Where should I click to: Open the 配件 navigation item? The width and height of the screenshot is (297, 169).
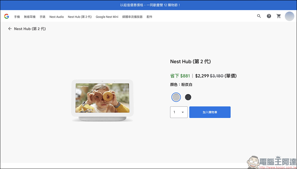149,17
